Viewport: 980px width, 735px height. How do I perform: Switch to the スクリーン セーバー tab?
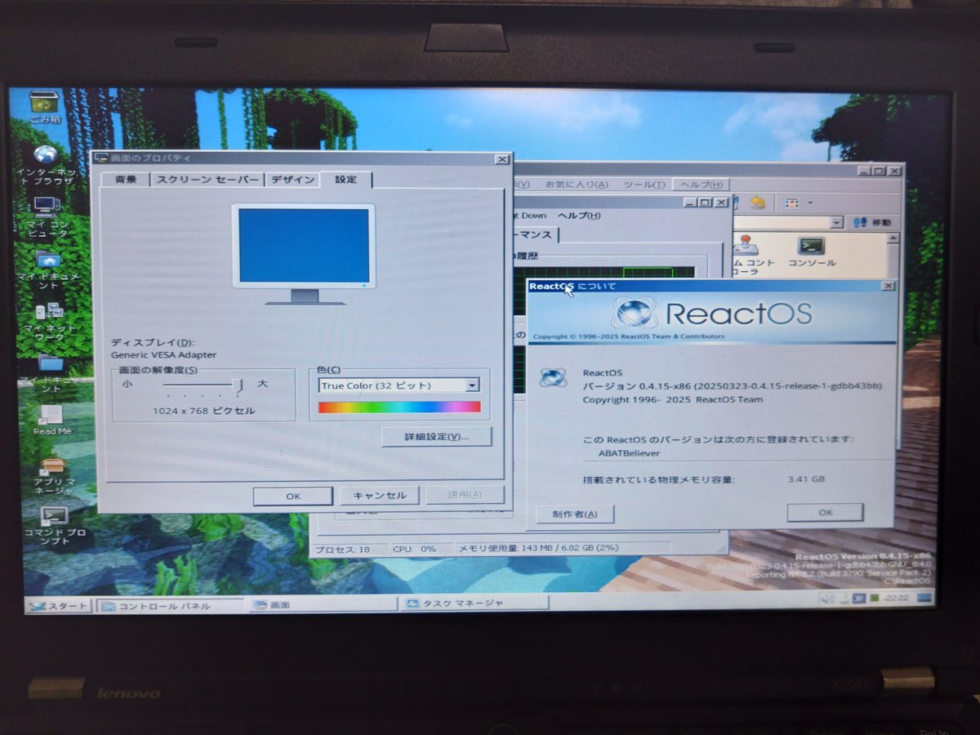click(207, 180)
